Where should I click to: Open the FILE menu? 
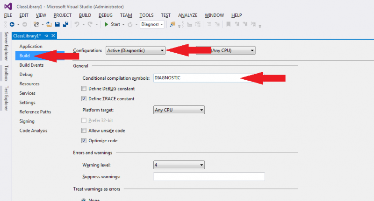click(x=8, y=15)
